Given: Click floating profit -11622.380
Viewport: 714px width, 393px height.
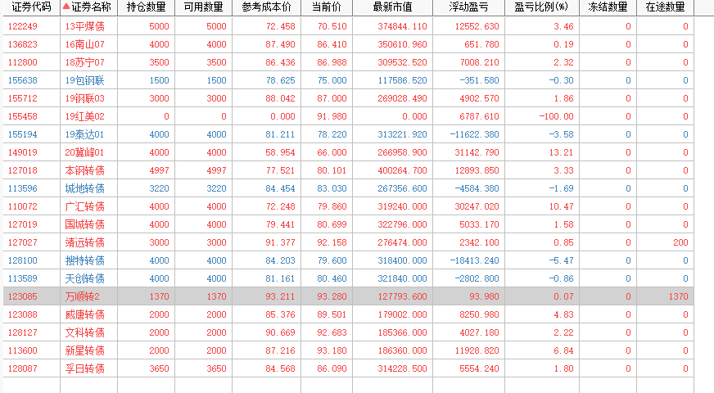Looking at the screenshot, I should pos(474,134).
